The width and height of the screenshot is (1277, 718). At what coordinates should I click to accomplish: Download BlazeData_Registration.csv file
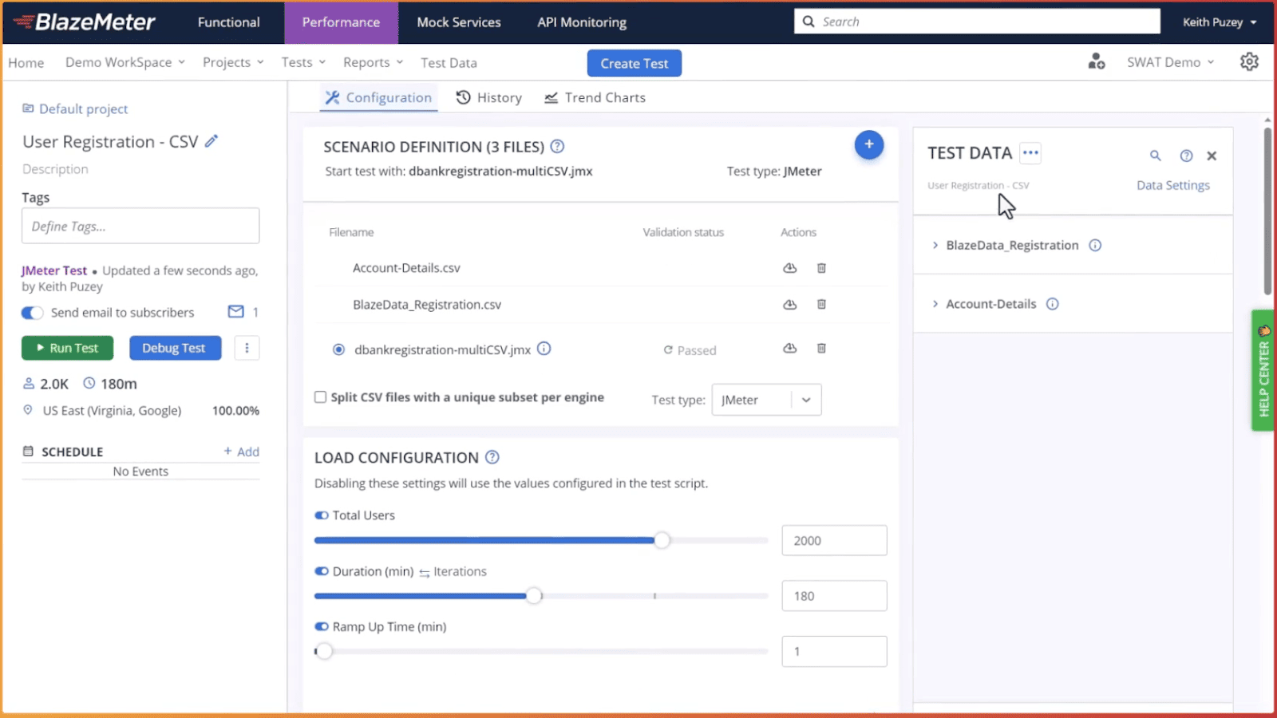click(789, 304)
